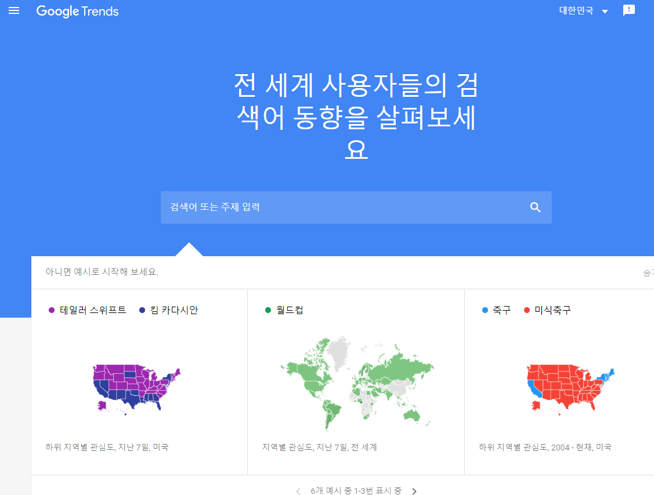Click the dark blue dot beside 킴 카다시안
This screenshot has height=495, width=654.
pos(142,310)
